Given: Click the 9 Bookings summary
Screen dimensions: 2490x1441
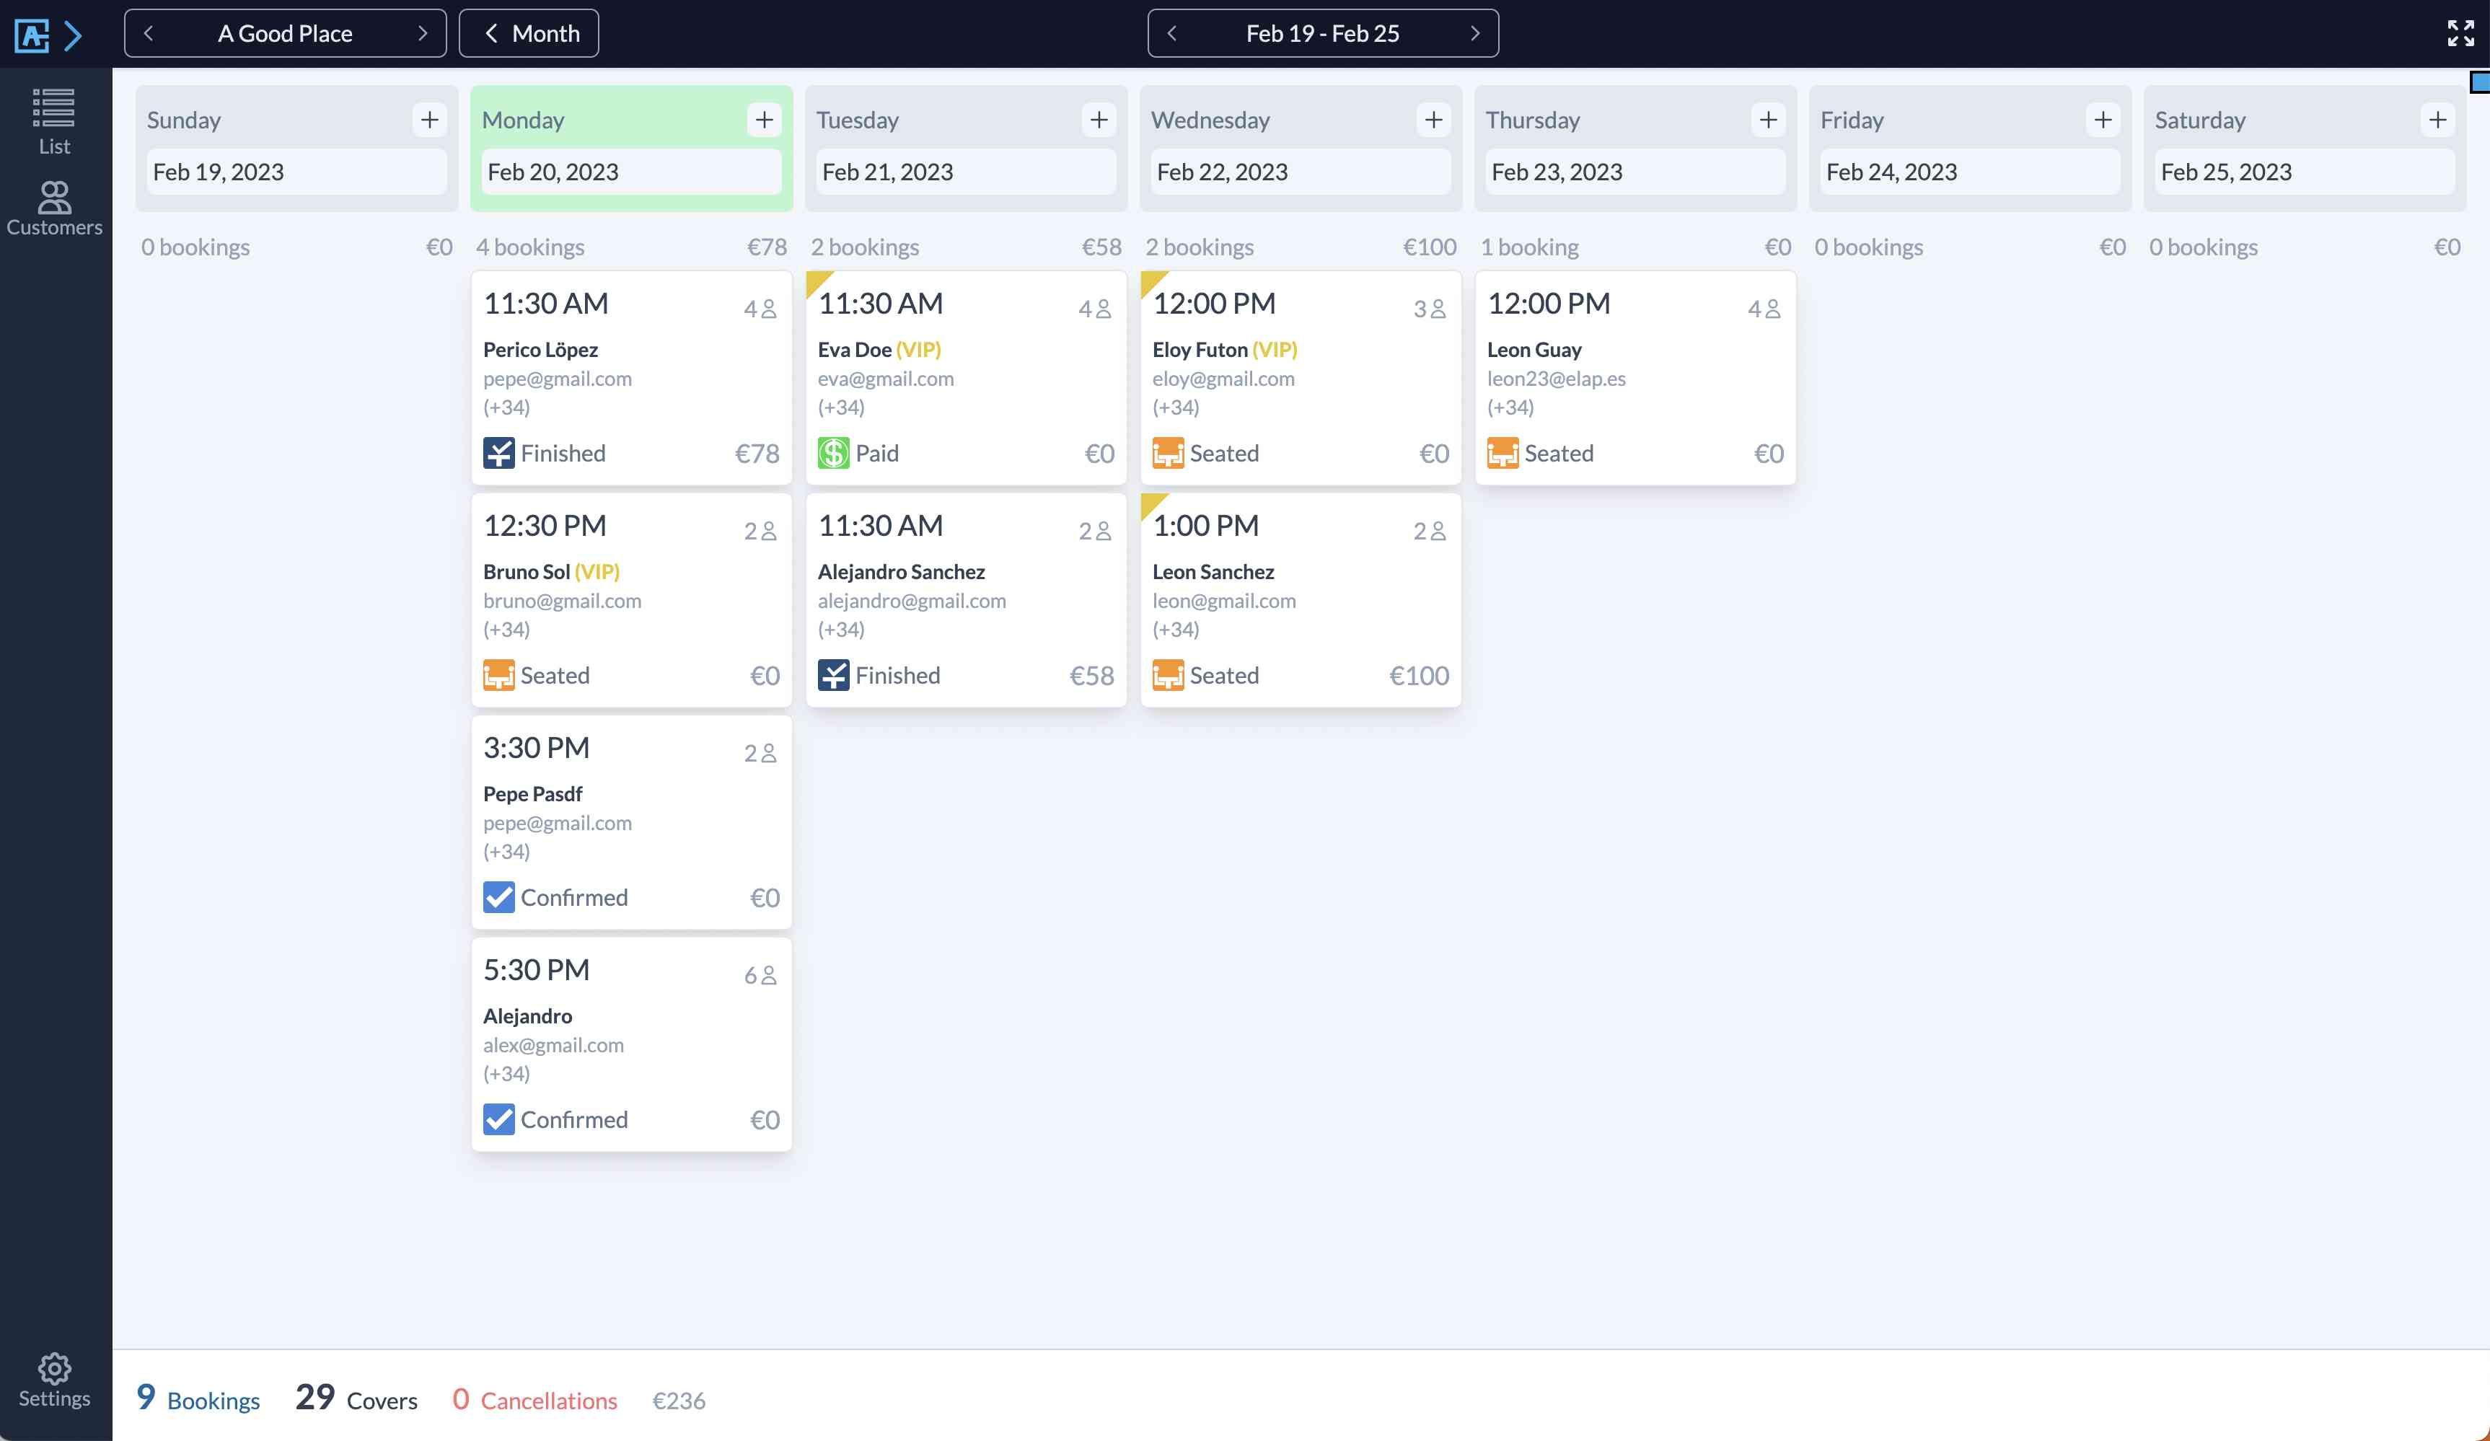Looking at the screenshot, I should (198, 1398).
